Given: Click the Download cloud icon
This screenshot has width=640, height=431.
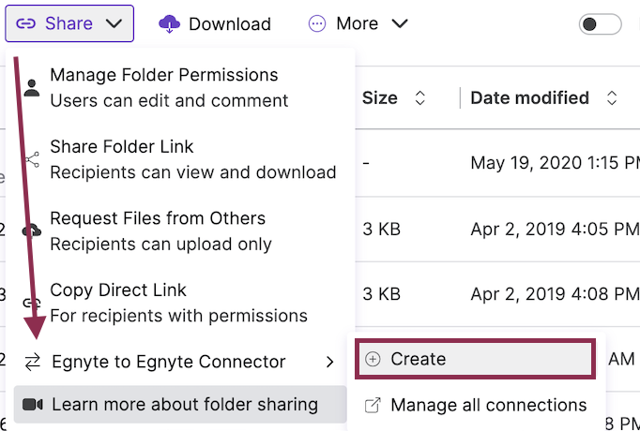Looking at the screenshot, I should pos(169,24).
